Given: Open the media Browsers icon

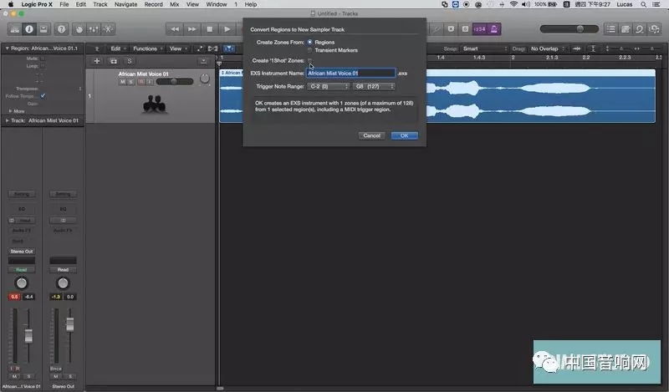Looking at the screenshot, I should (654, 29).
